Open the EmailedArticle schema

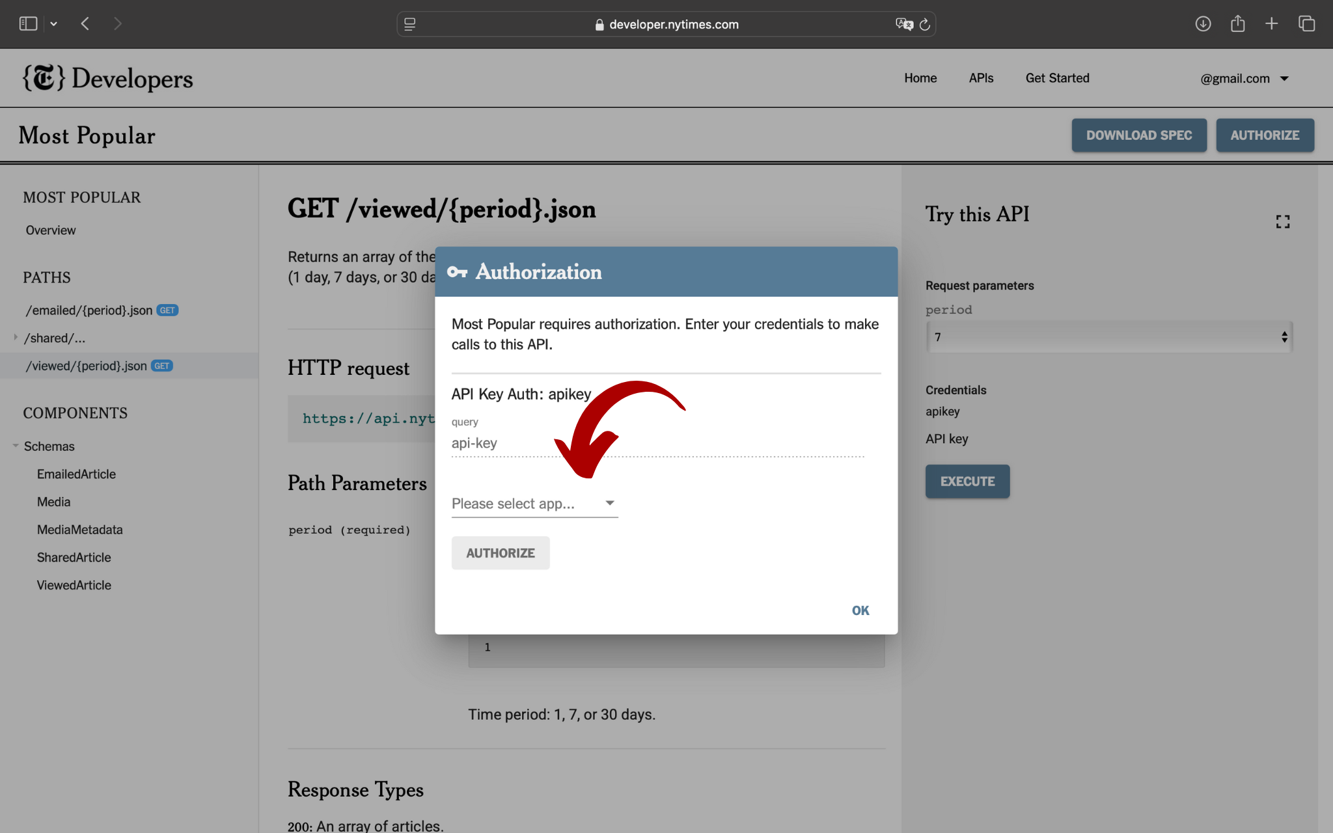coord(76,474)
